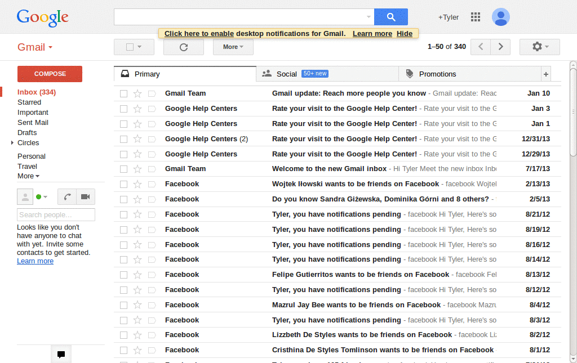Star the Gmail update message

coord(137,93)
